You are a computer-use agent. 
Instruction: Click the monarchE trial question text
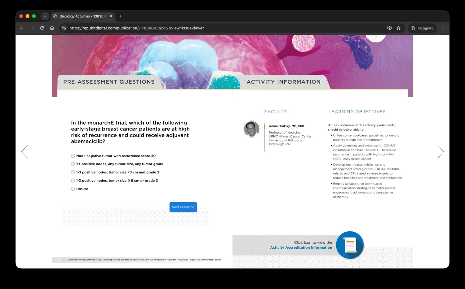coord(130,132)
